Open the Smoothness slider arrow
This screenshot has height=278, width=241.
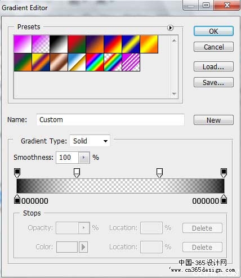[x=84, y=158]
